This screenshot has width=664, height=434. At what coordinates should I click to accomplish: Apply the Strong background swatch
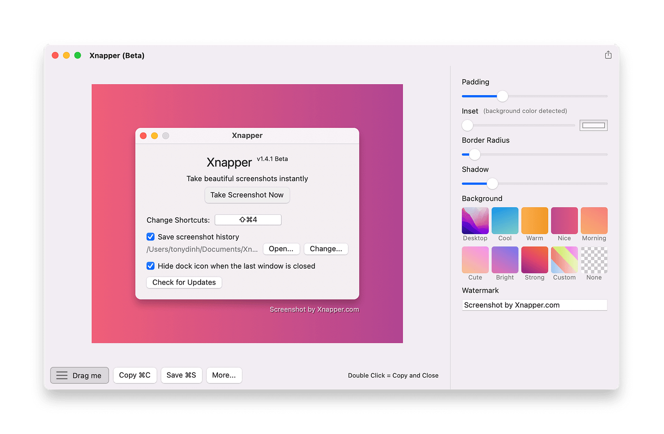(534, 260)
